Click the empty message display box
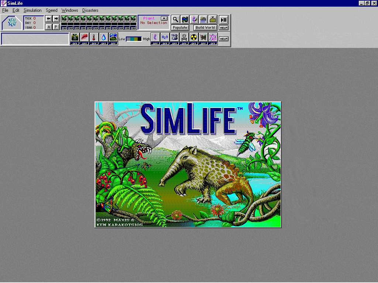The height and width of the screenshot is (283, 378). 35,39
